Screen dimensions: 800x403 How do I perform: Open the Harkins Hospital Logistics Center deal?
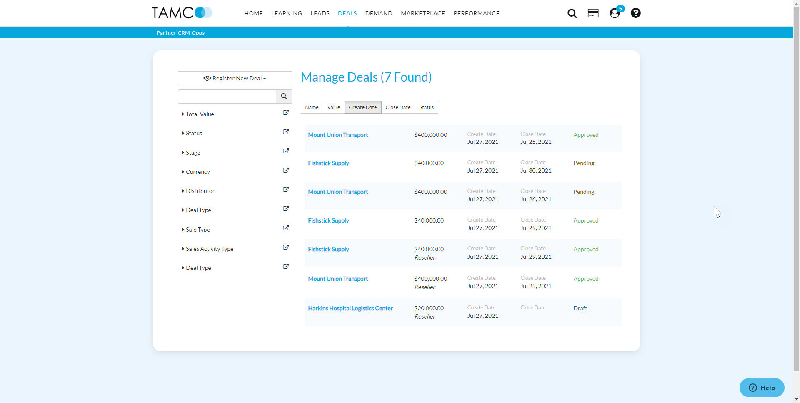(350, 308)
